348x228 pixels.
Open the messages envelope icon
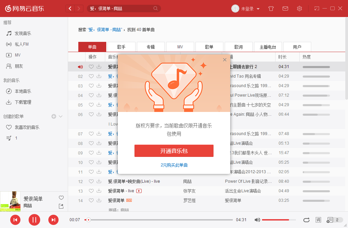(x=285, y=9)
